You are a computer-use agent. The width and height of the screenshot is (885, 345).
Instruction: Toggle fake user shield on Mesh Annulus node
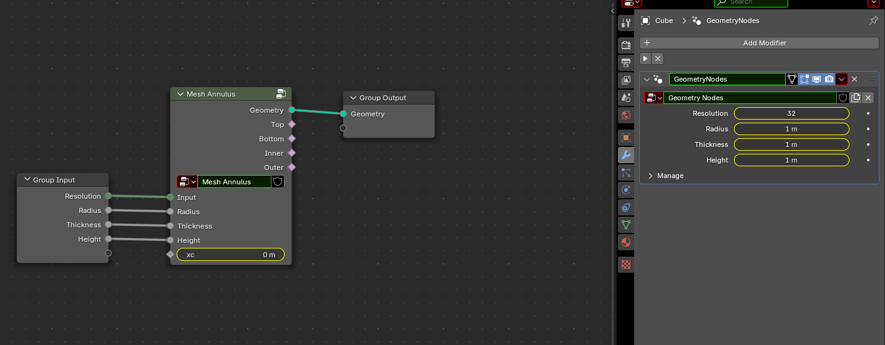(278, 182)
